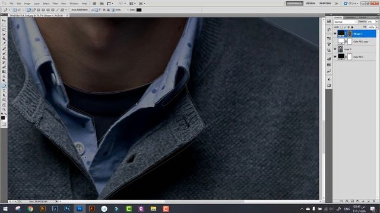
Task: Open the Fill slider arrow
Action: (377, 27)
